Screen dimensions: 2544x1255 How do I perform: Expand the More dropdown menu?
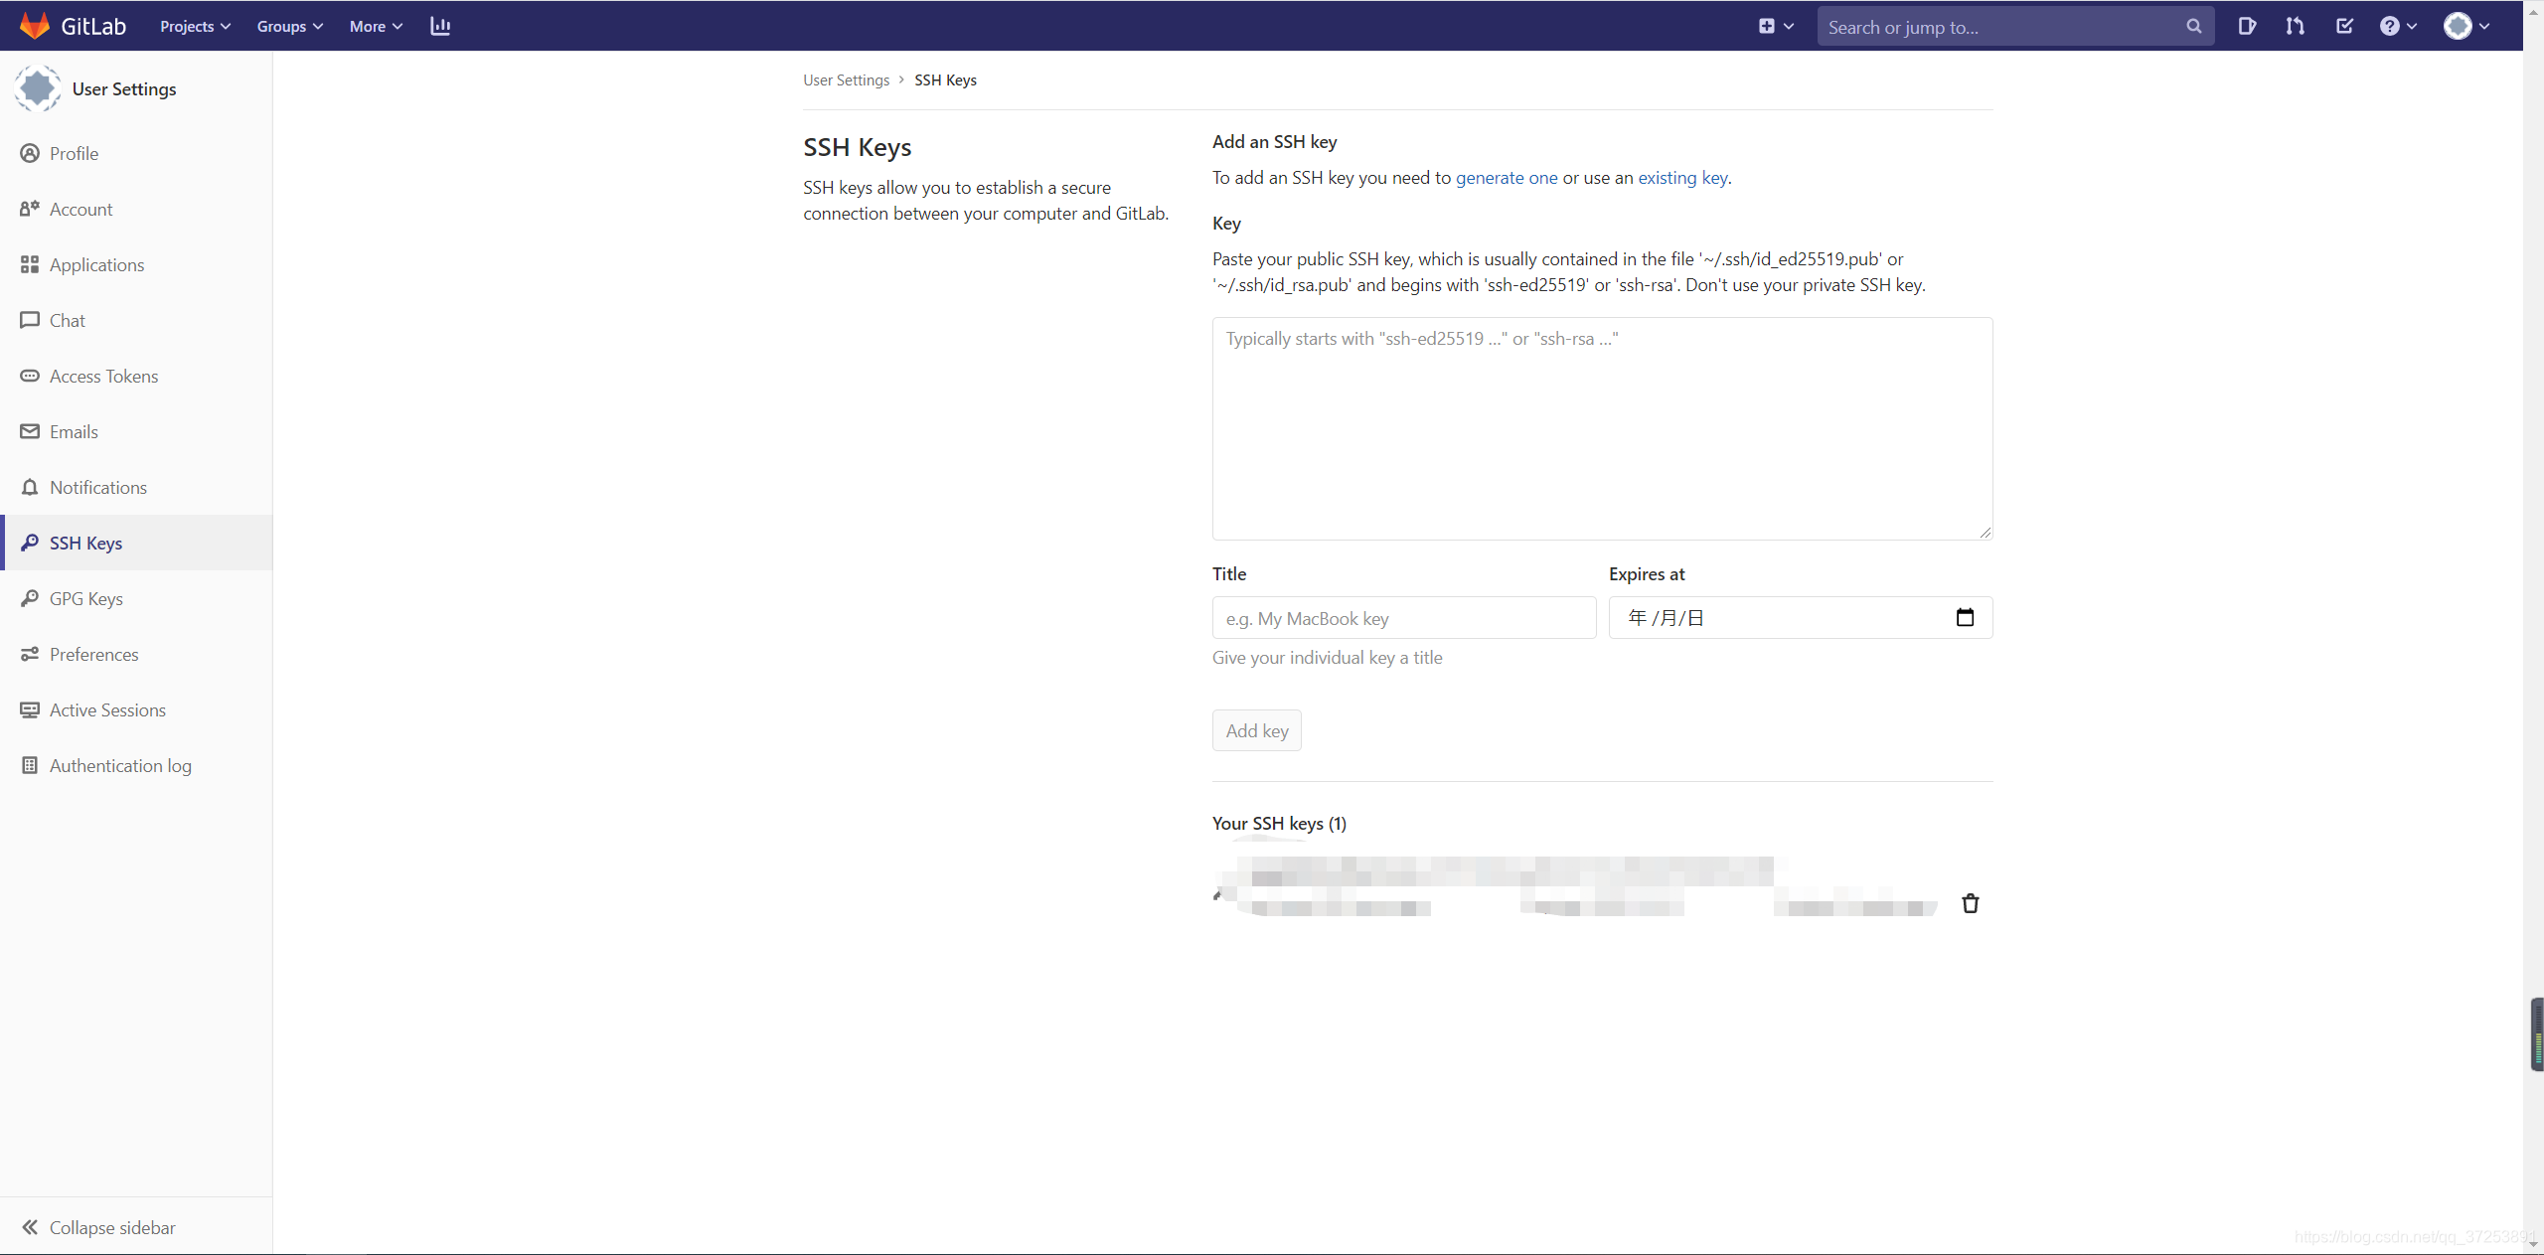coord(372,26)
